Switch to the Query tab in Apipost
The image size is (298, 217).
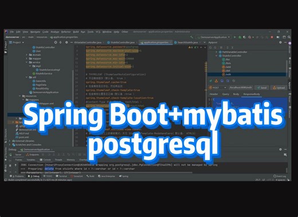tap(225, 94)
